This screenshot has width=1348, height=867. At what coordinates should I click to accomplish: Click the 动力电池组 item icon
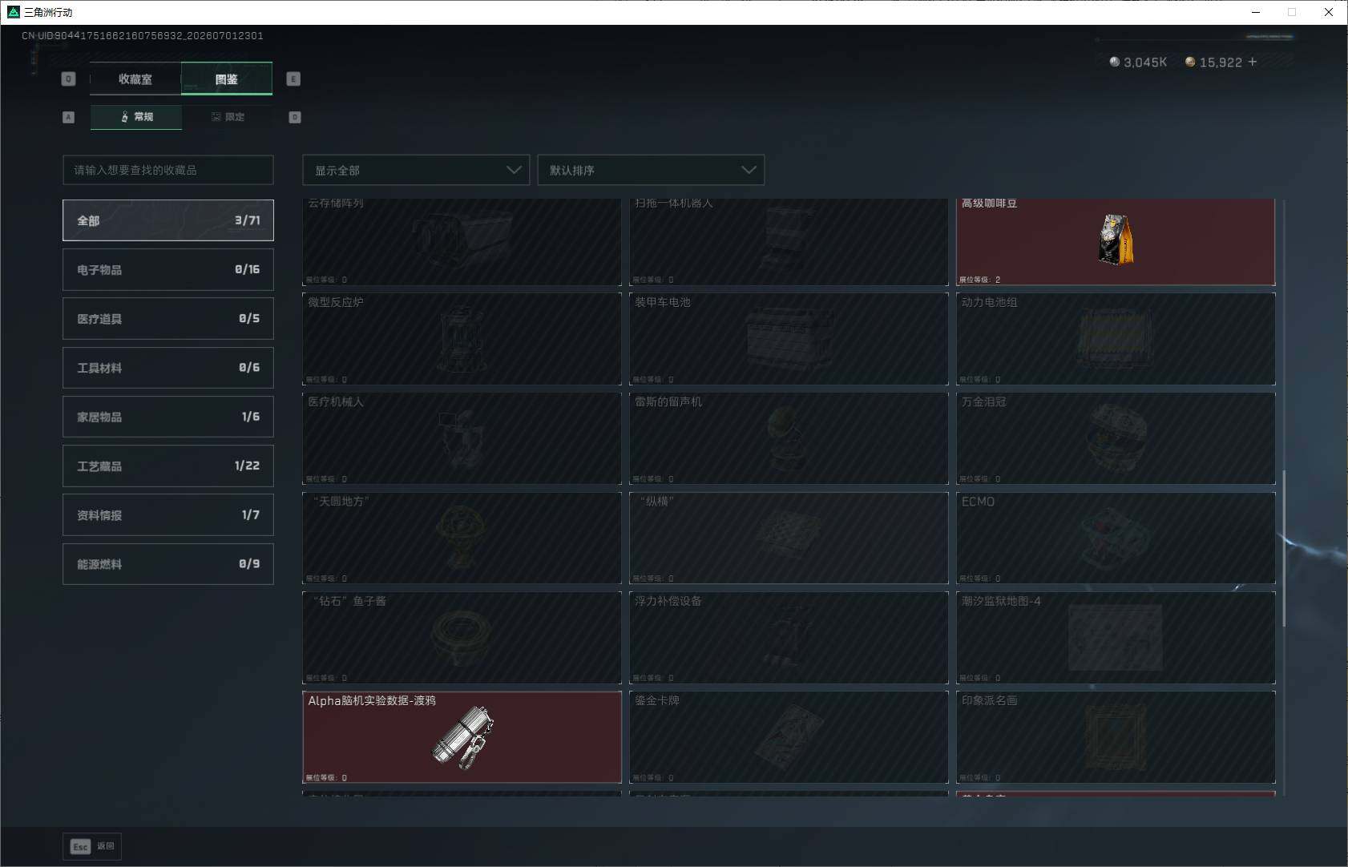[x=1116, y=338]
